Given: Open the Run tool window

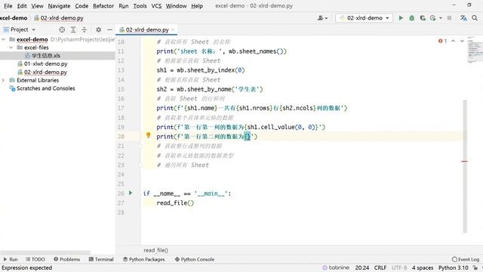Looking at the screenshot, I should click(10, 259).
